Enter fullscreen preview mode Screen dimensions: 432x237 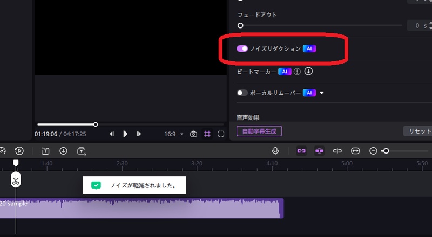pos(221,134)
